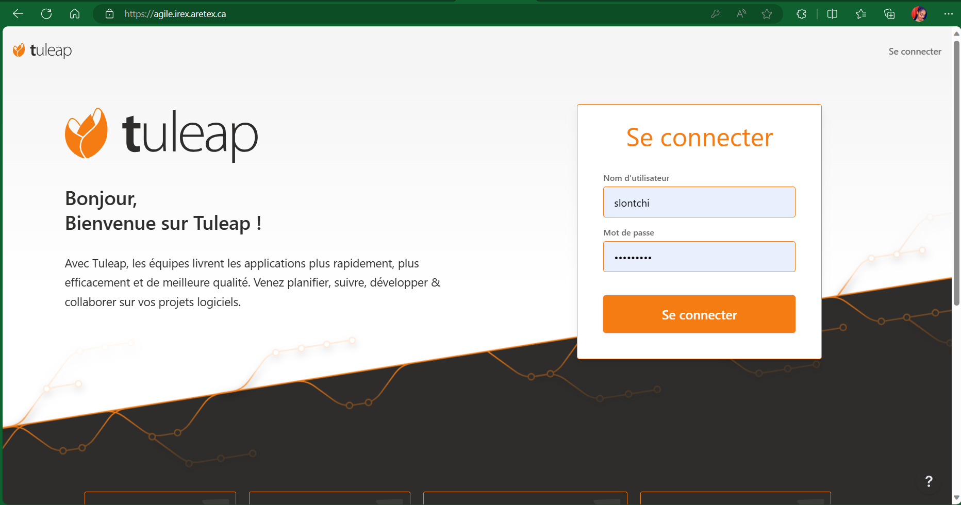This screenshot has height=505, width=961.
Task: Click the 'Nom d'utilisateur' label
Action: coord(636,178)
